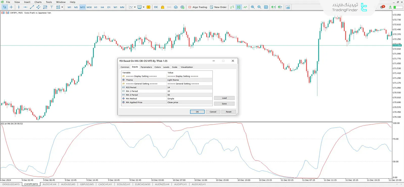Click the zoom out magnifier icon
This screenshot has height=187, width=404.
point(259,7)
